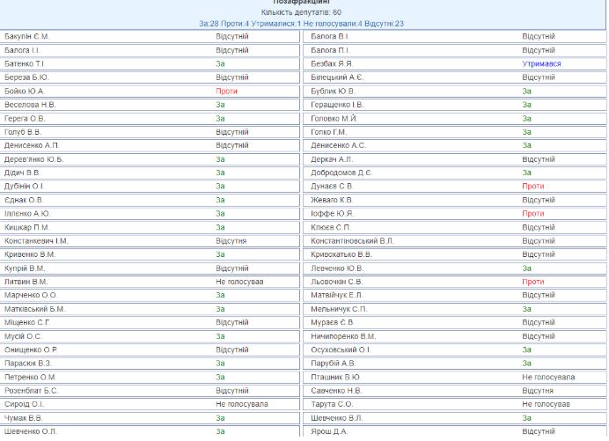Click "Проти" vote beside Льовочкін С.В.

[532, 282]
